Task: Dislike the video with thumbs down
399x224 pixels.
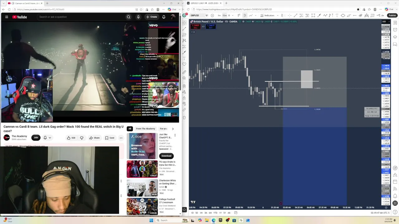Action: pyautogui.click(x=82, y=138)
